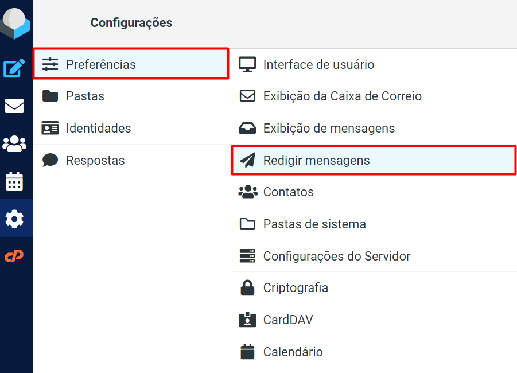This screenshot has width=517, height=373.
Task: Click the compose new message icon
Action: tap(15, 69)
